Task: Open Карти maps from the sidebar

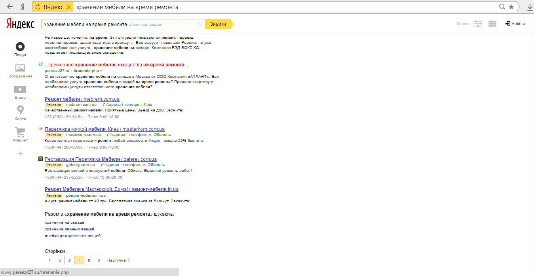Action: pyautogui.click(x=20, y=113)
